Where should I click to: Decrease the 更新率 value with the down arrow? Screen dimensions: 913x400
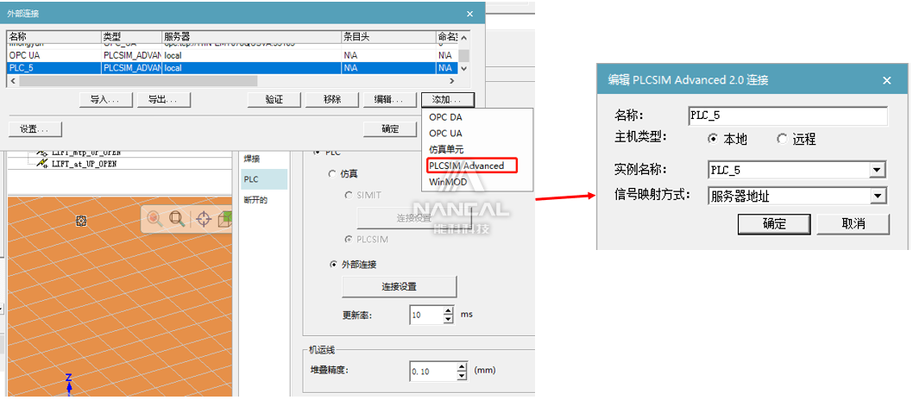point(449,319)
